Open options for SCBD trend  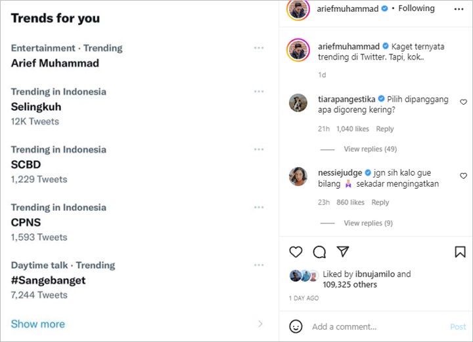pos(259,149)
